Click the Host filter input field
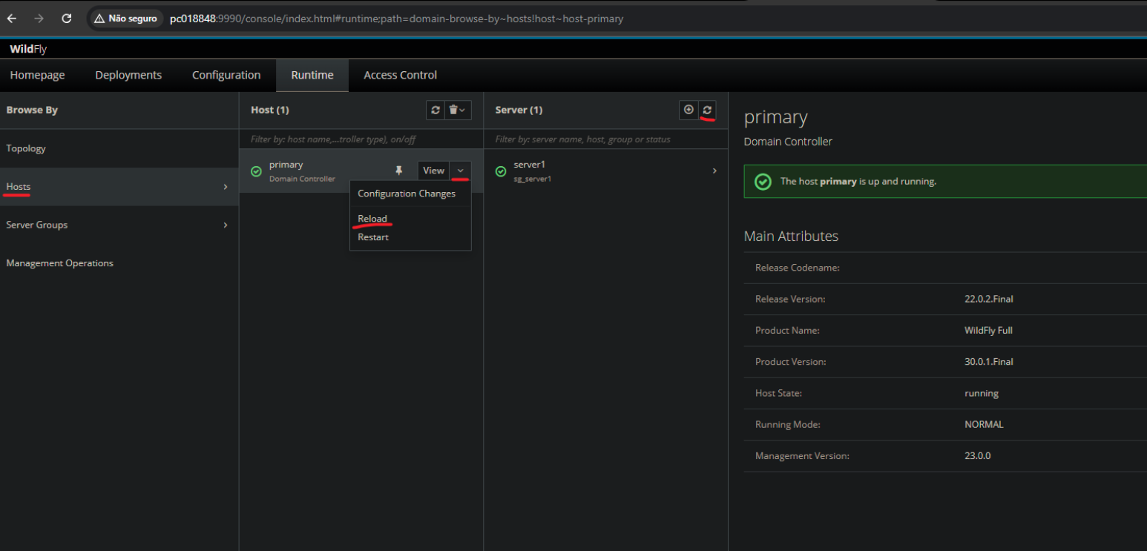Image resolution: width=1147 pixels, height=551 pixels. click(x=361, y=139)
